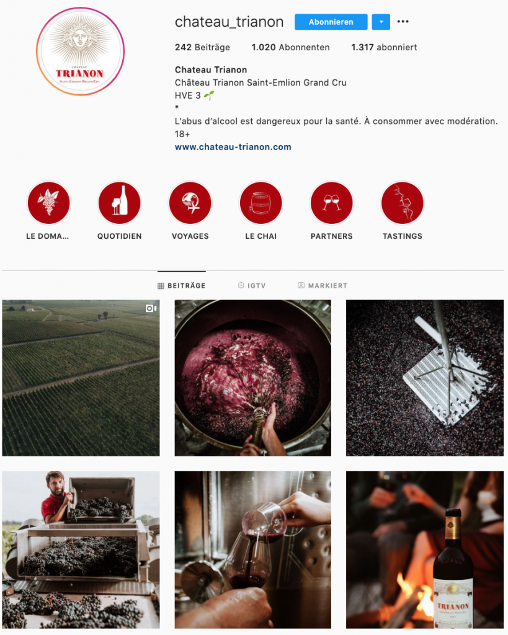Switch to the IGTV tab
Image resolution: width=508 pixels, height=635 pixels.
[252, 285]
